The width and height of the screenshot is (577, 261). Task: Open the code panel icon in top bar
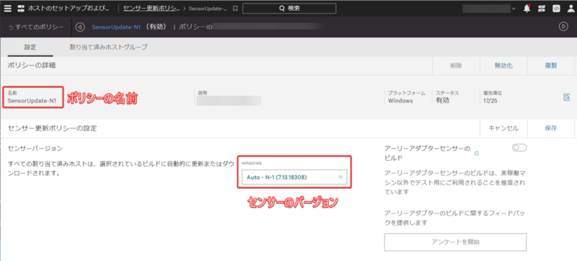pos(556,9)
